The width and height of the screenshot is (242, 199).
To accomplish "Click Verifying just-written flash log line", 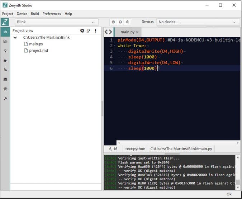I will coord(148,158).
